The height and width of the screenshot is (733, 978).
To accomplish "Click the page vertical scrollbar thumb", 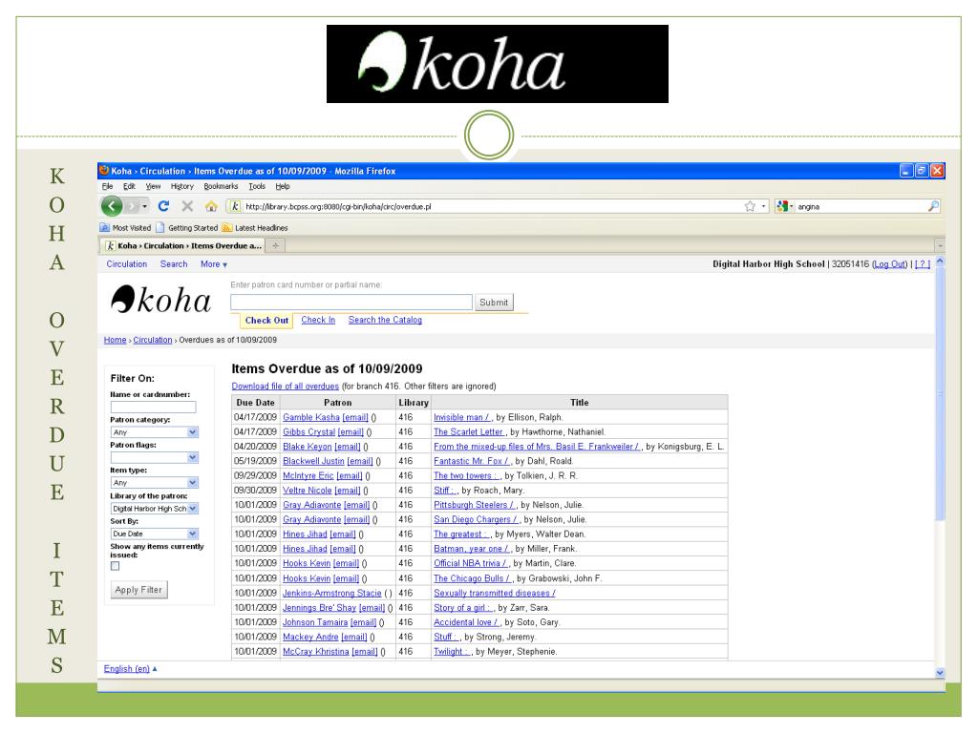I will point(940,396).
